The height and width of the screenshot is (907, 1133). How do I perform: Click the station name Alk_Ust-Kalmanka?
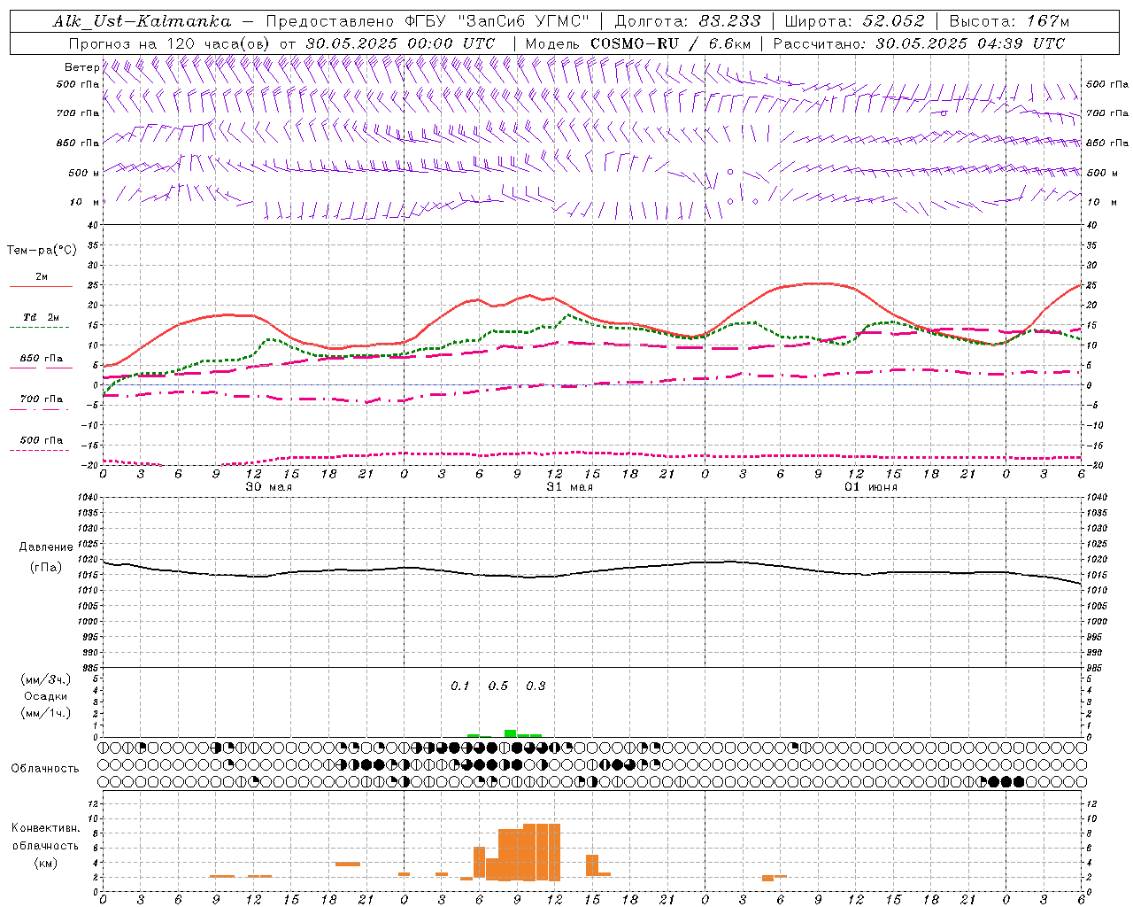click(x=142, y=21)
